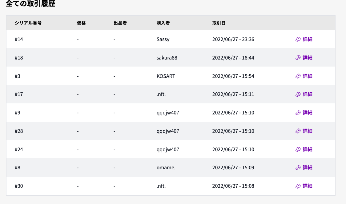This screenshot has height=204, width=346.
Task: Show 詳細 for serial #24
Action: click(308, 149)
